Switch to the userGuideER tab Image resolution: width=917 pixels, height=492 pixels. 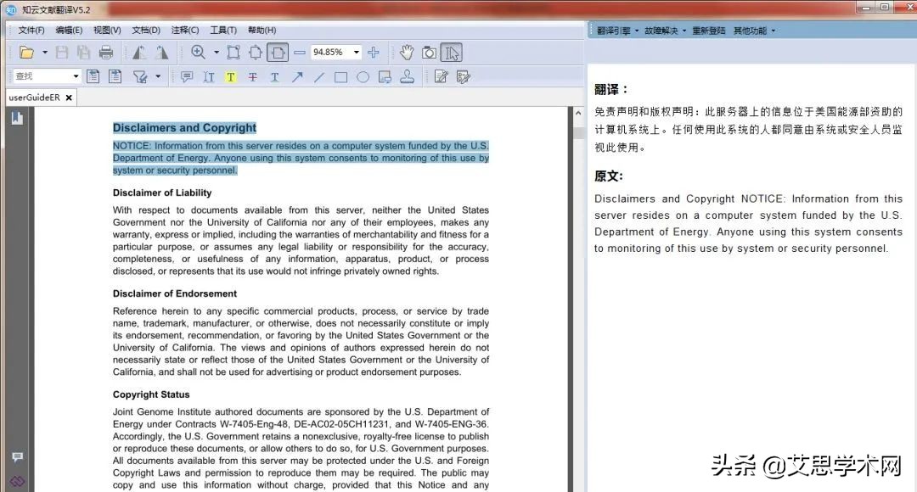pyautogui.click(x=36, y=97)
